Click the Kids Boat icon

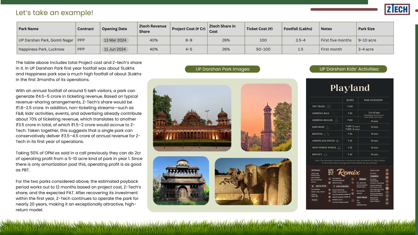[x=327, y=127]
